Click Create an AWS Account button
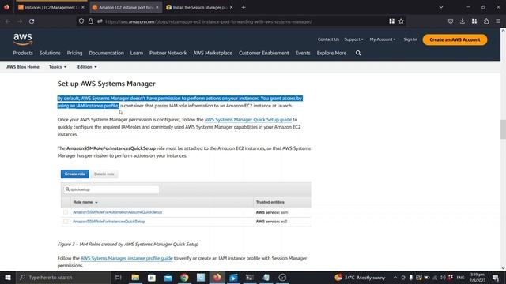This screenshot has height=284, width=506. pos(455,39)
